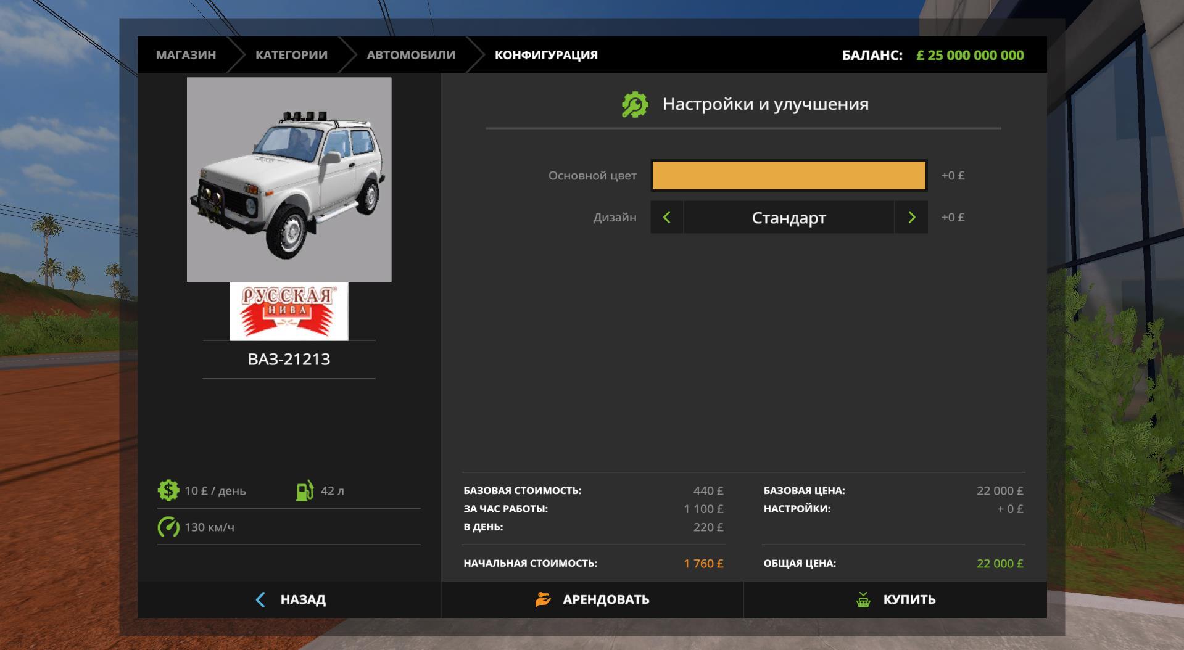Open the Стандарт design selector

tap(789, 218)
